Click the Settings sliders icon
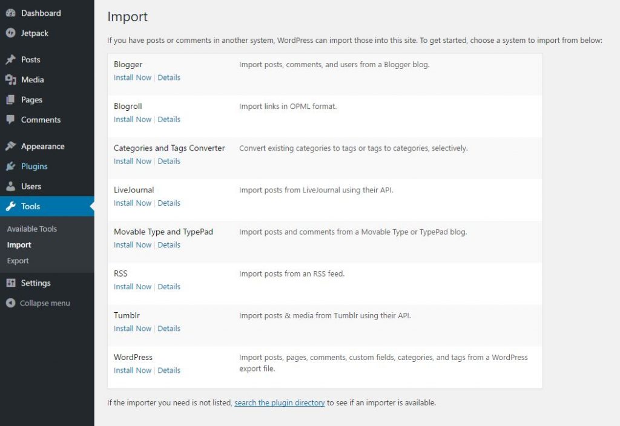The height and width of the screenshot is (426, 620). pos(10,283)
